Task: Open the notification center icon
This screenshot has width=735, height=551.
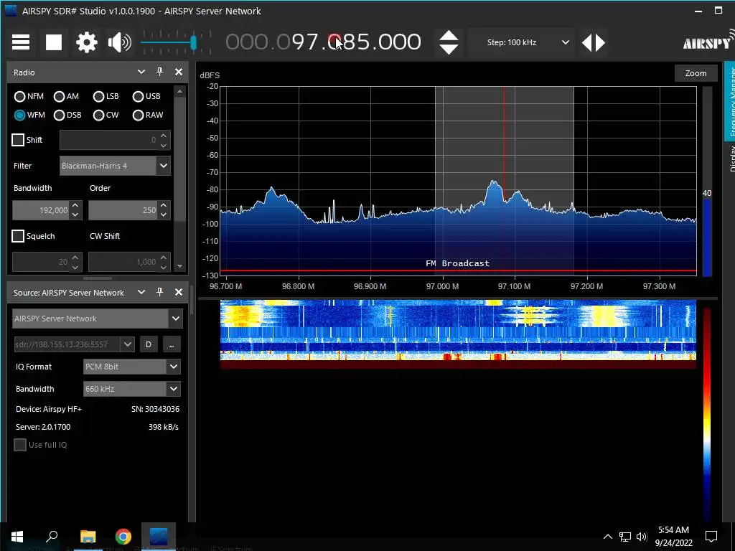Action: (711, 537)
